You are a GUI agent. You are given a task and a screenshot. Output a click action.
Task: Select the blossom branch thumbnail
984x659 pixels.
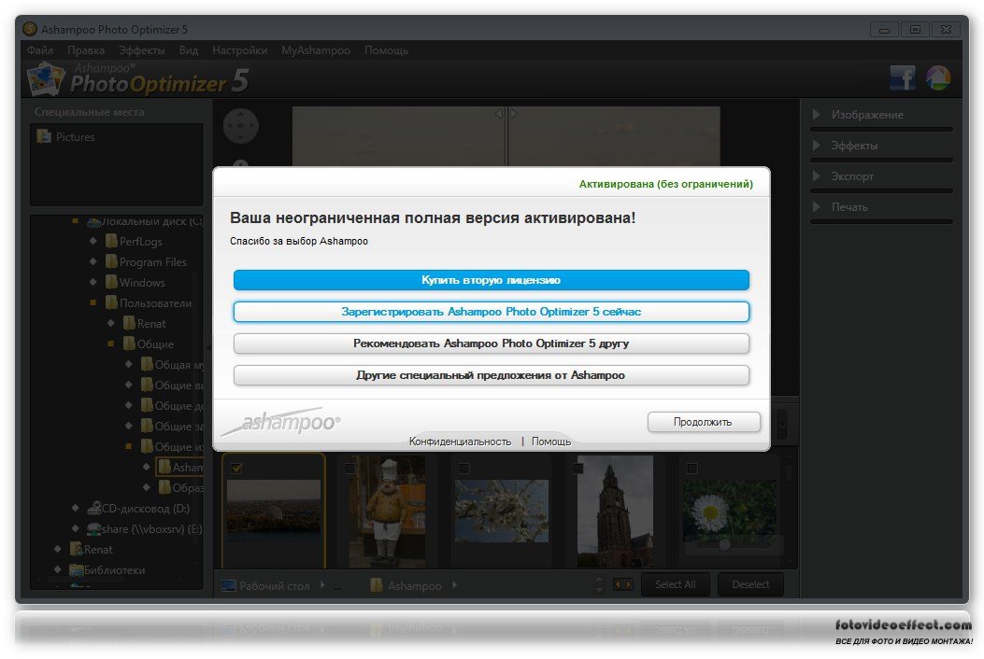(501, 512)
